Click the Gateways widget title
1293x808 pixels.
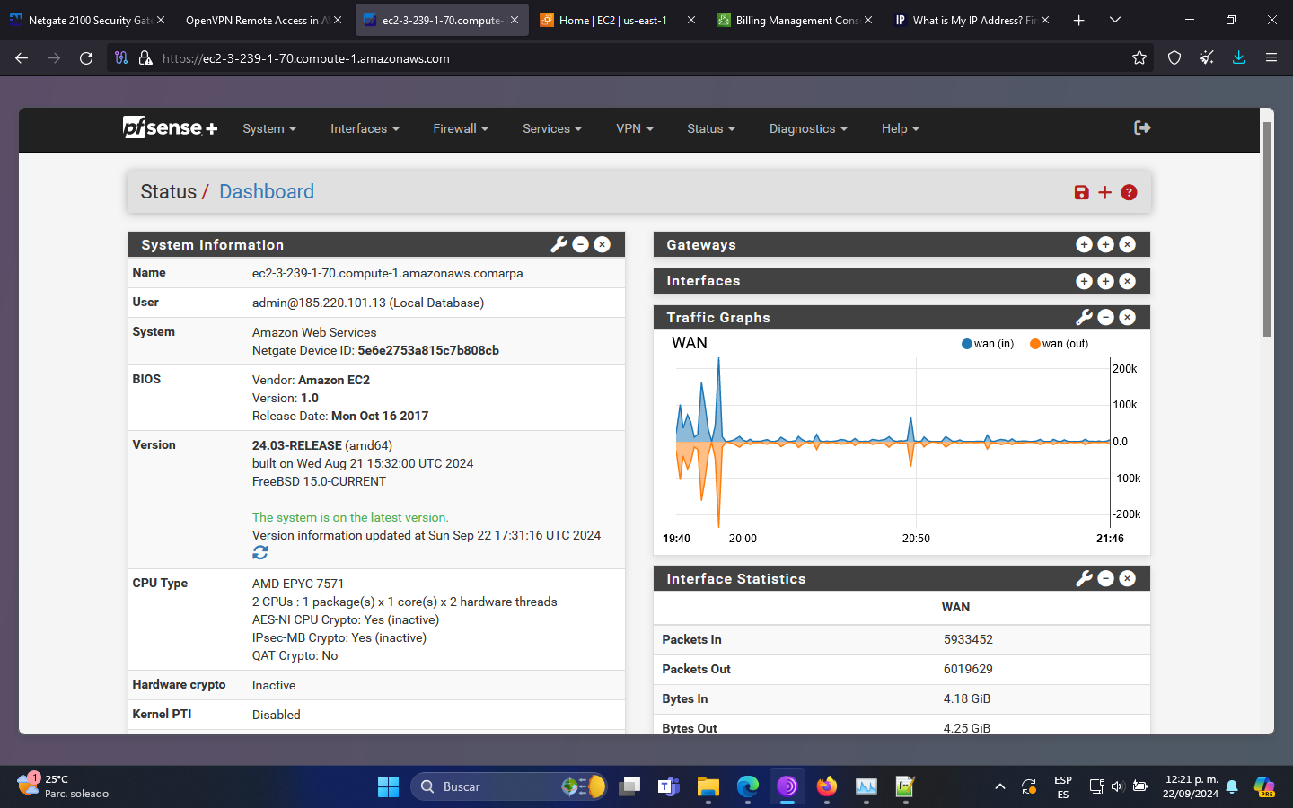click(701, 245)
